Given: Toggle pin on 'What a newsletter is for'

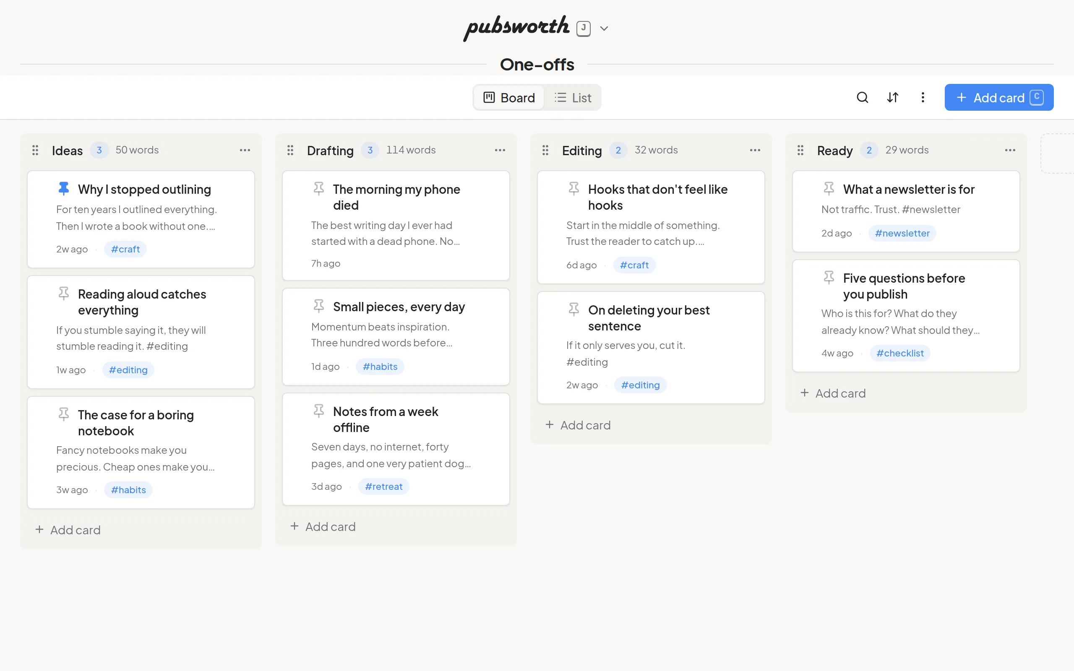Looking at the screenshot, I should (829, 189).
